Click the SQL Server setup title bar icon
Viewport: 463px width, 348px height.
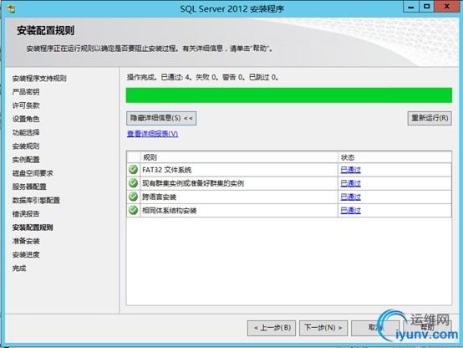pyautogui.click(x=11, y=9)
